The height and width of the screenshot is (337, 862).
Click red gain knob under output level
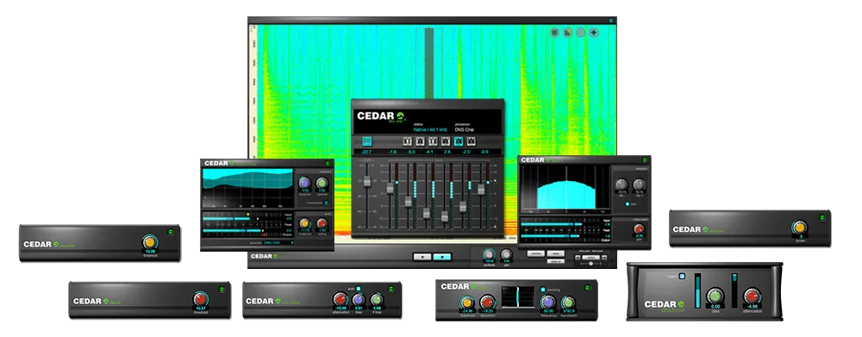[638, 229]
